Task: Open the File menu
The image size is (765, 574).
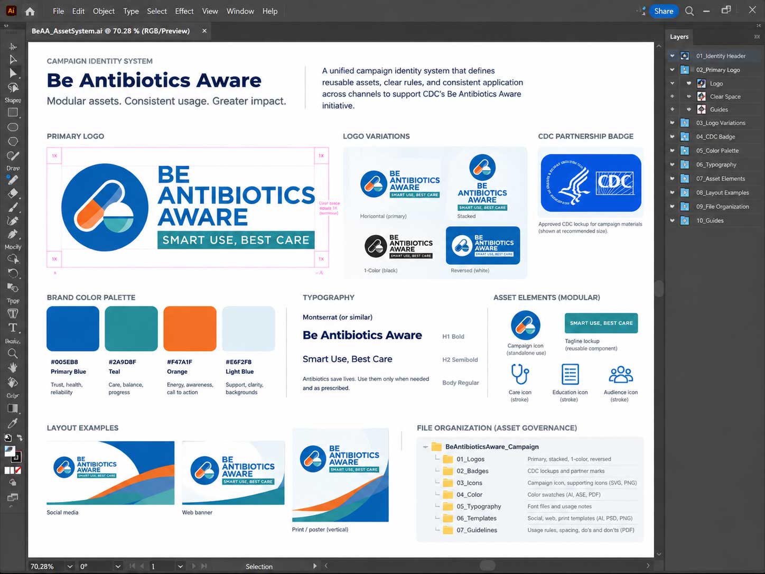Action: coord(58,11)
